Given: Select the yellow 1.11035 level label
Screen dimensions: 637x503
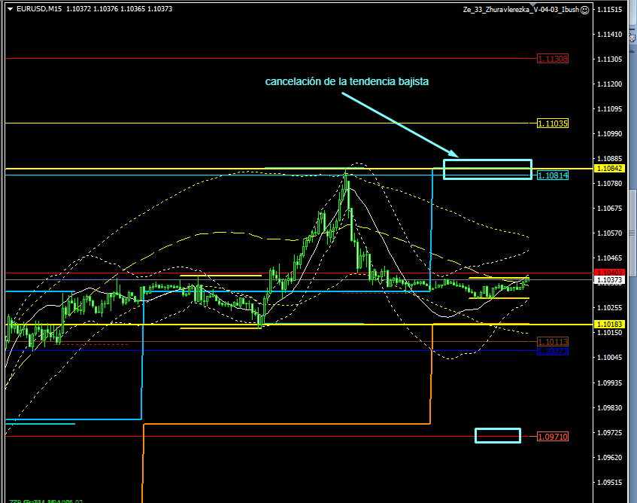Looking at the screenshot, I should coord(553,123).
